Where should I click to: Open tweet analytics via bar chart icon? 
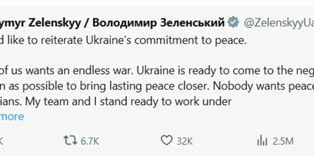click(262, 141)
